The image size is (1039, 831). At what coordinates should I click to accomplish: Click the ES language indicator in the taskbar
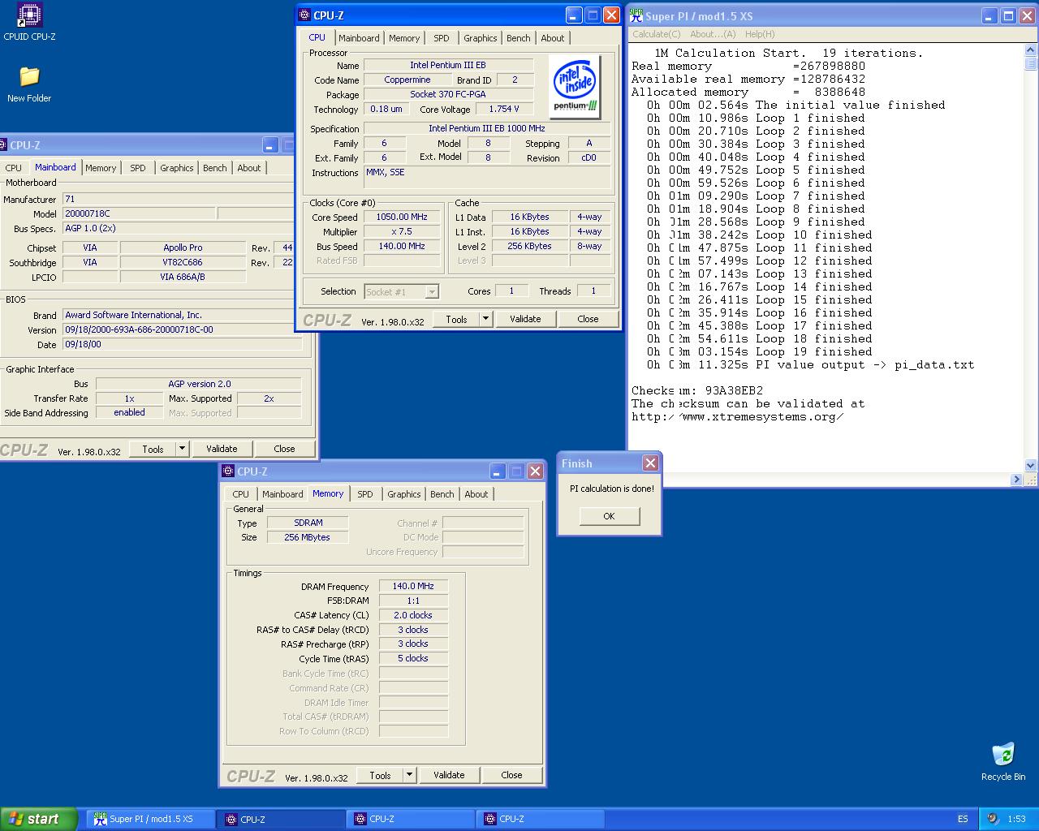963,819
